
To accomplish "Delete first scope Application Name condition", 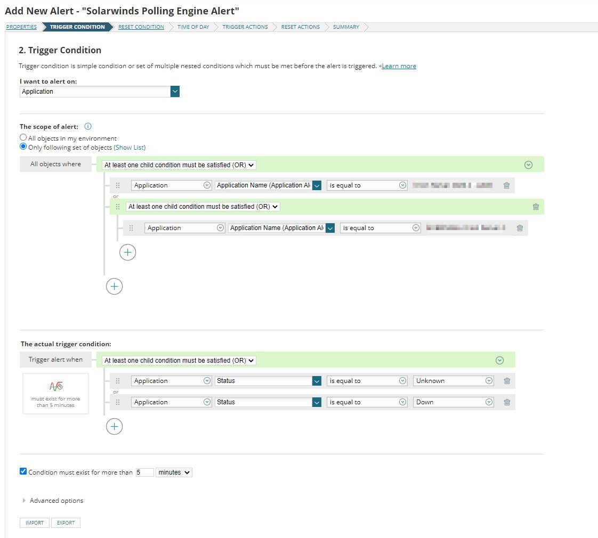I will click(x=506, y=185).
